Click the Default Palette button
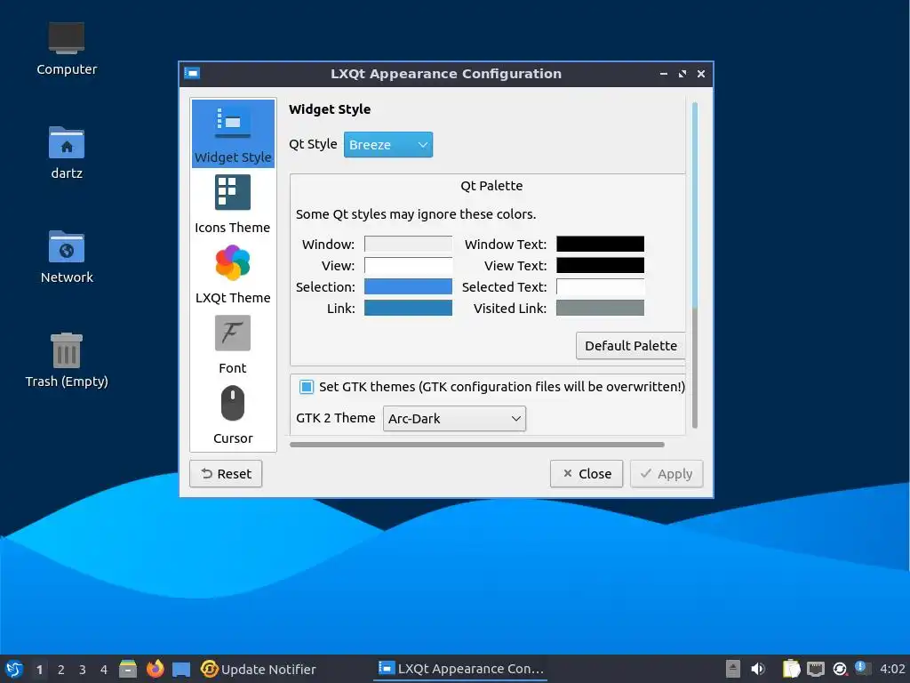Viewport: 910px width, 683px height. (631, 346)
